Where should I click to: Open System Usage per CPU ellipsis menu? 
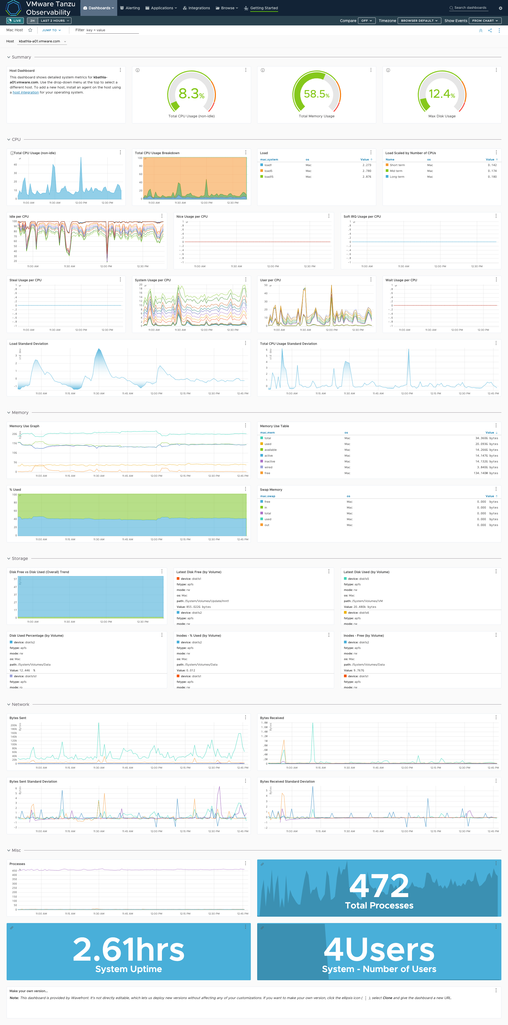tap(246, 280)
